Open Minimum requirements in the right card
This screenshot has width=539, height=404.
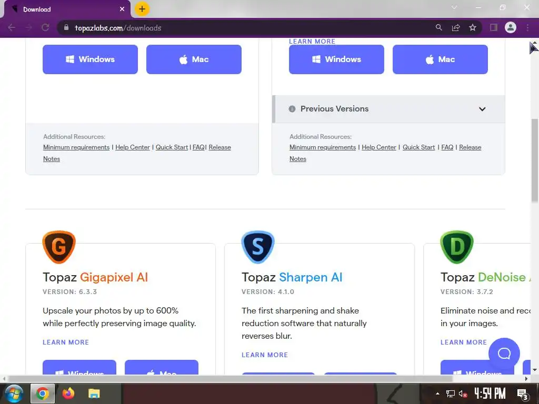click(323, 147)
